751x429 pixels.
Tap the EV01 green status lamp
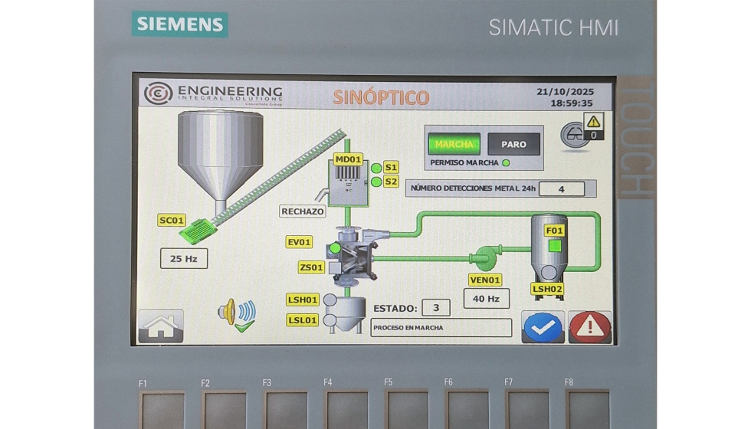click(335, 248)
